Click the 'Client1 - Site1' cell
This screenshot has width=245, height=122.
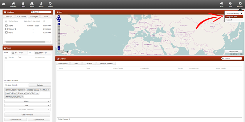pos(33,26)
